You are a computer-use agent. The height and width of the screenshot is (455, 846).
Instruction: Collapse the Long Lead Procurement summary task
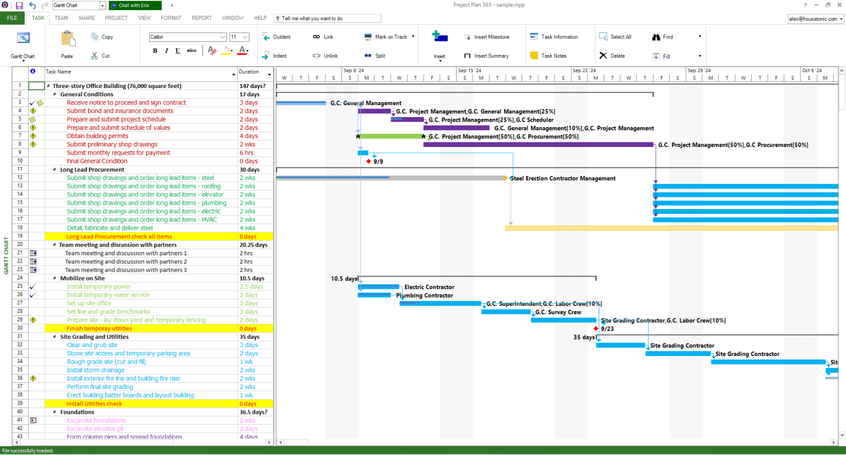click(x=54, y=170)
